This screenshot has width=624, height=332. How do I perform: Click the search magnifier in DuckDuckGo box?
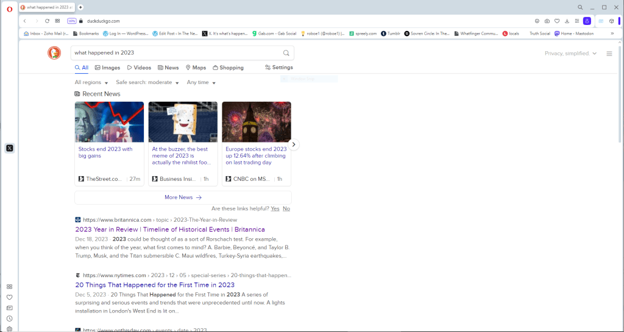[x=286, y=53]
